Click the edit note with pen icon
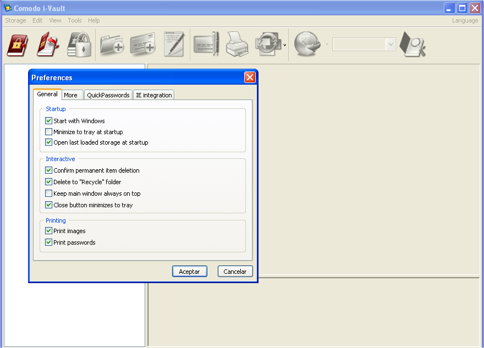Screen dimensions: 484x348 [174, 44]
